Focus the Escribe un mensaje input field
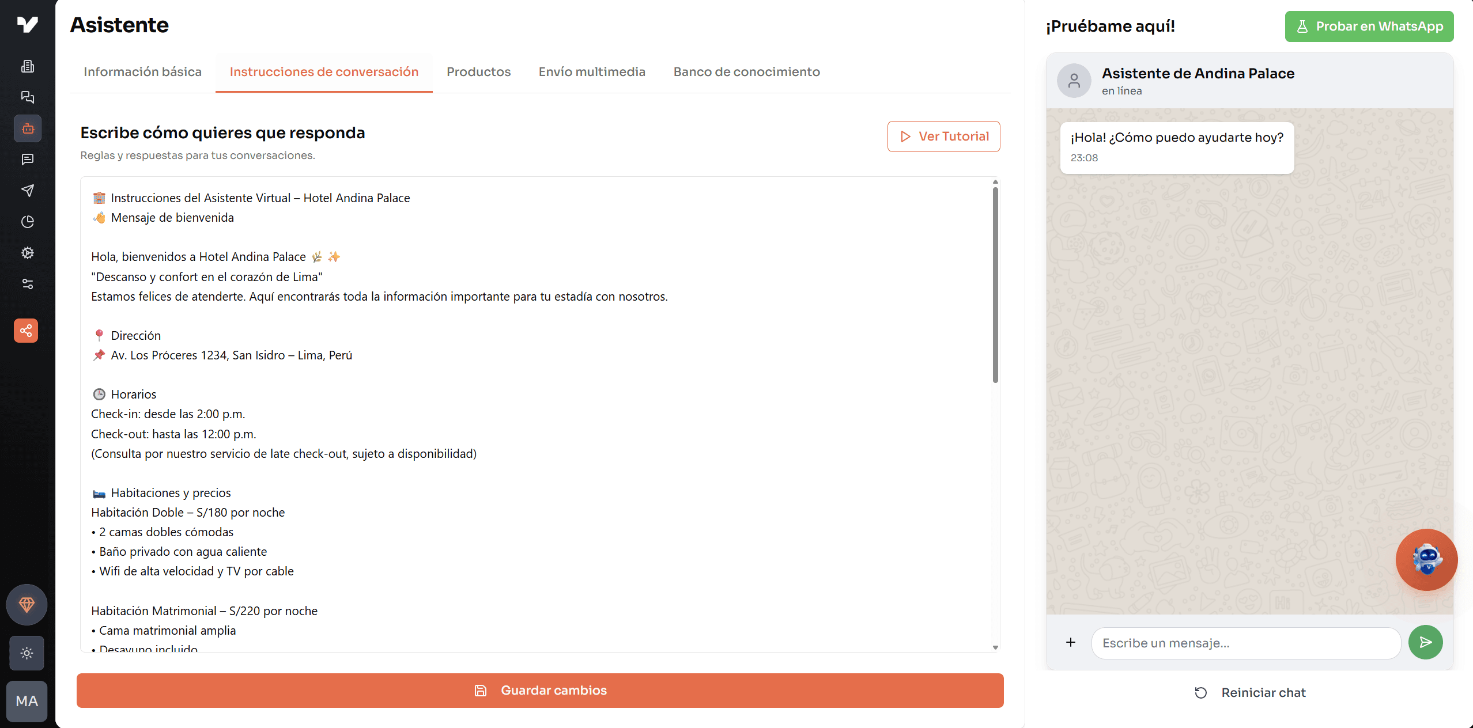This screenshot has width=1473, height=728. (1246, 643)
